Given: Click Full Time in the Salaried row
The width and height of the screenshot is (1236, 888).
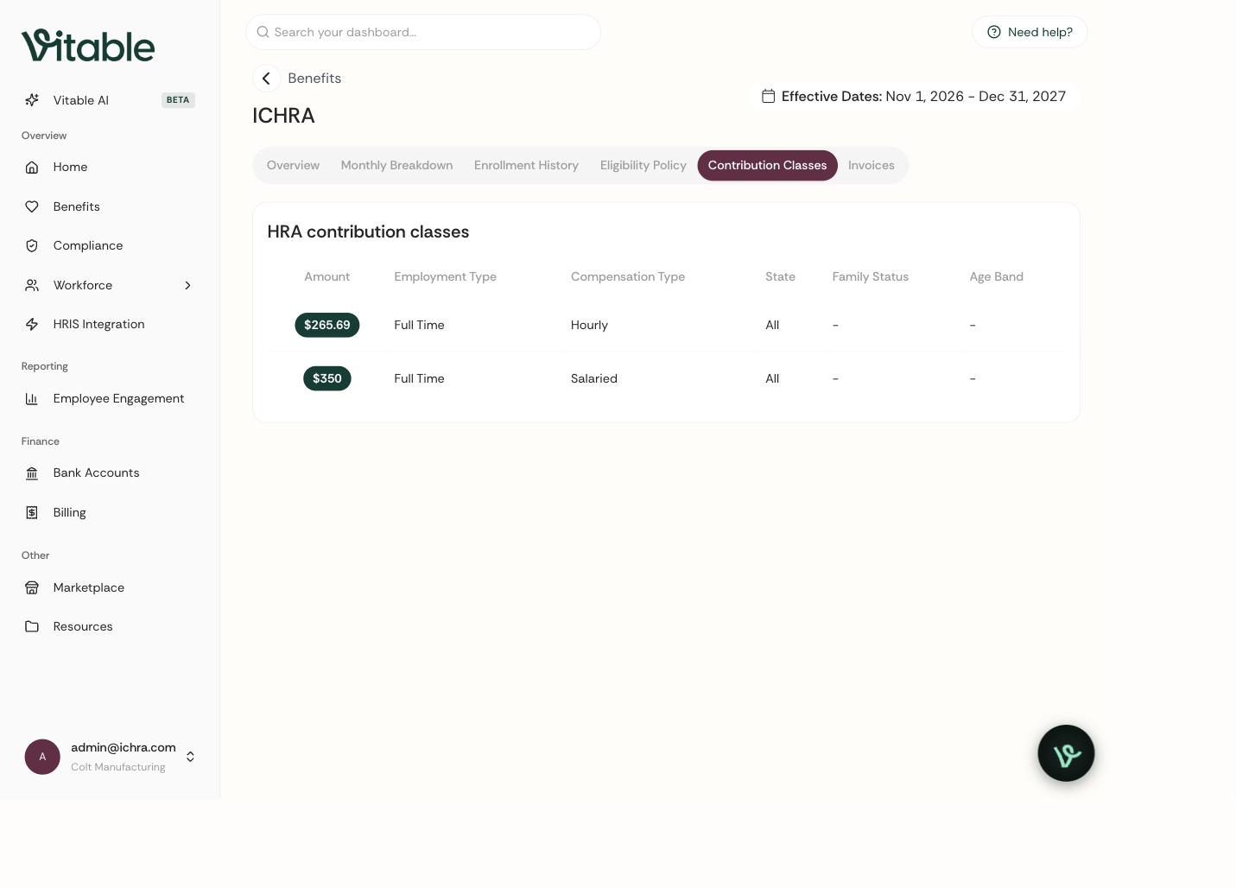Looking at the screenshot, I should click(419, 378).
